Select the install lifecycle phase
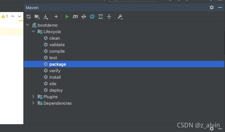Image resolution: width=225 pixels, height=132 pixels. tap(55, 77)
